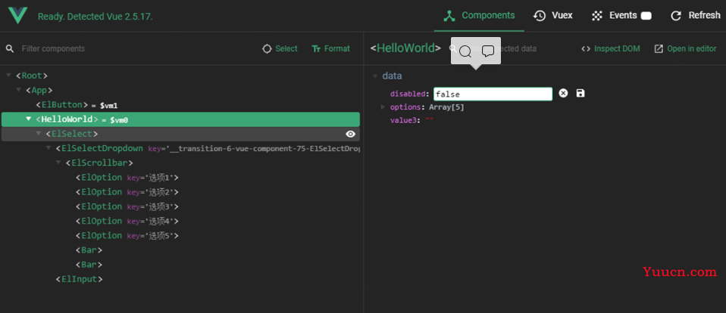Select ElOption with key 选项4
Image resolution: width=726 pixels, height=313 pixels.
tap(127, 221)
